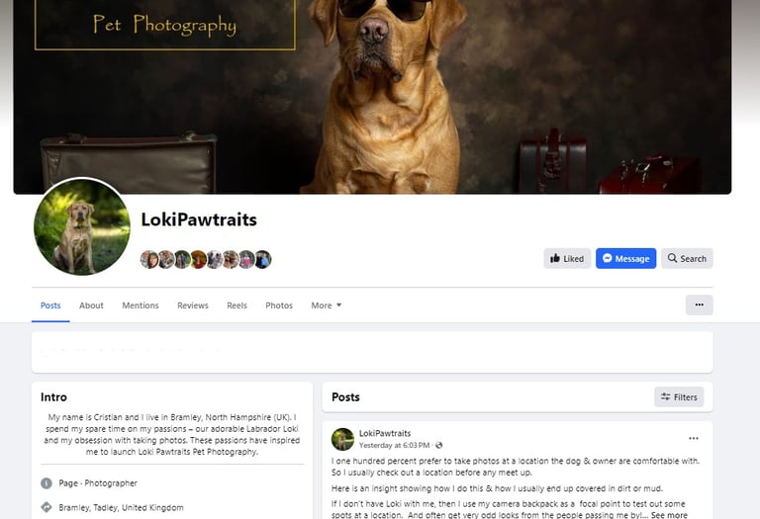Click the thumbs-up Liked button
This screenshot has height=519, width=760.
(x=567, y=259)
